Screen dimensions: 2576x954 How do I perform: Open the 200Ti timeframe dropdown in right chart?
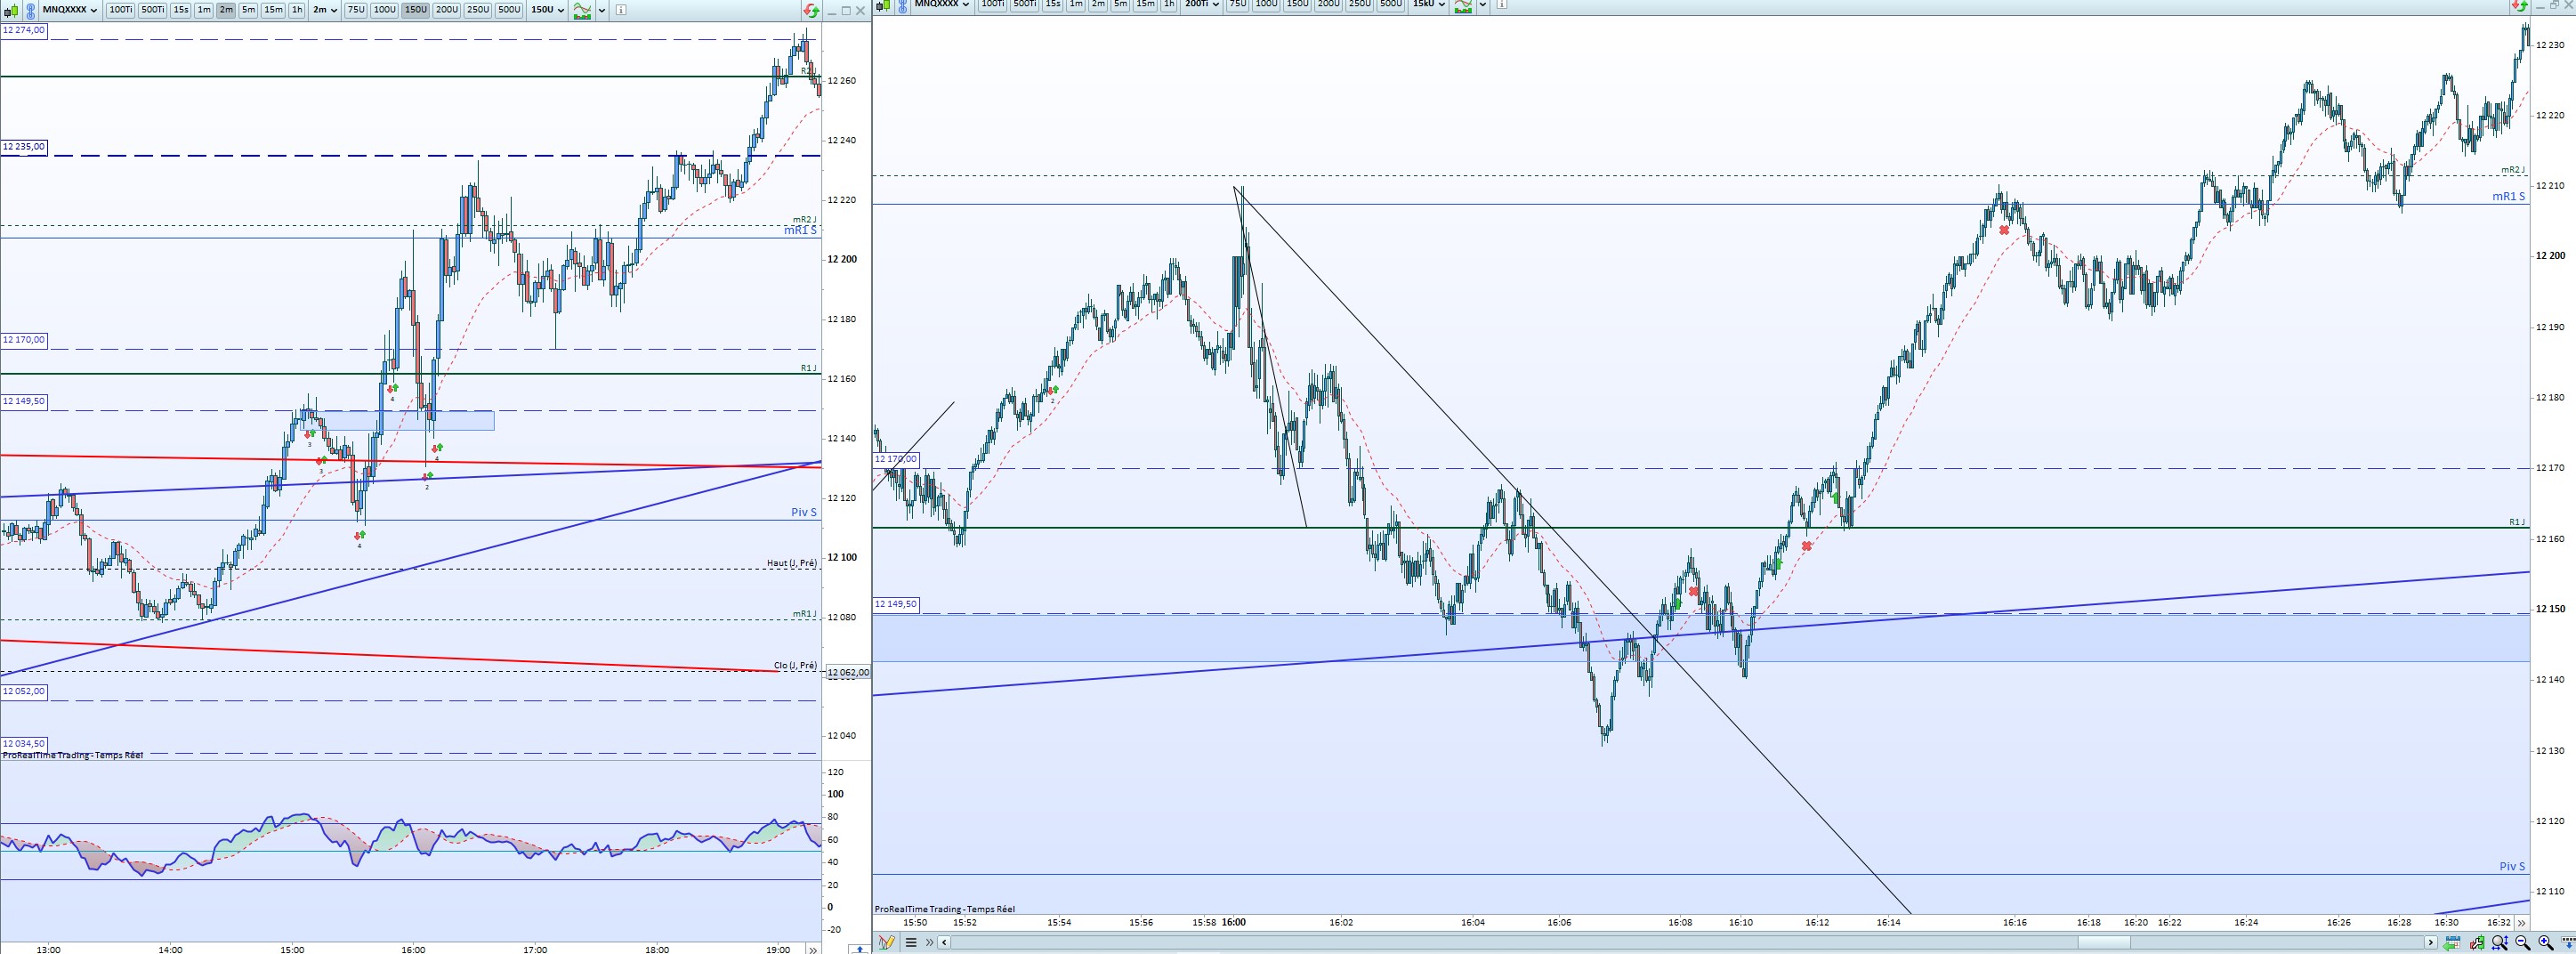pyautogui.click(x=1202, y=4)
